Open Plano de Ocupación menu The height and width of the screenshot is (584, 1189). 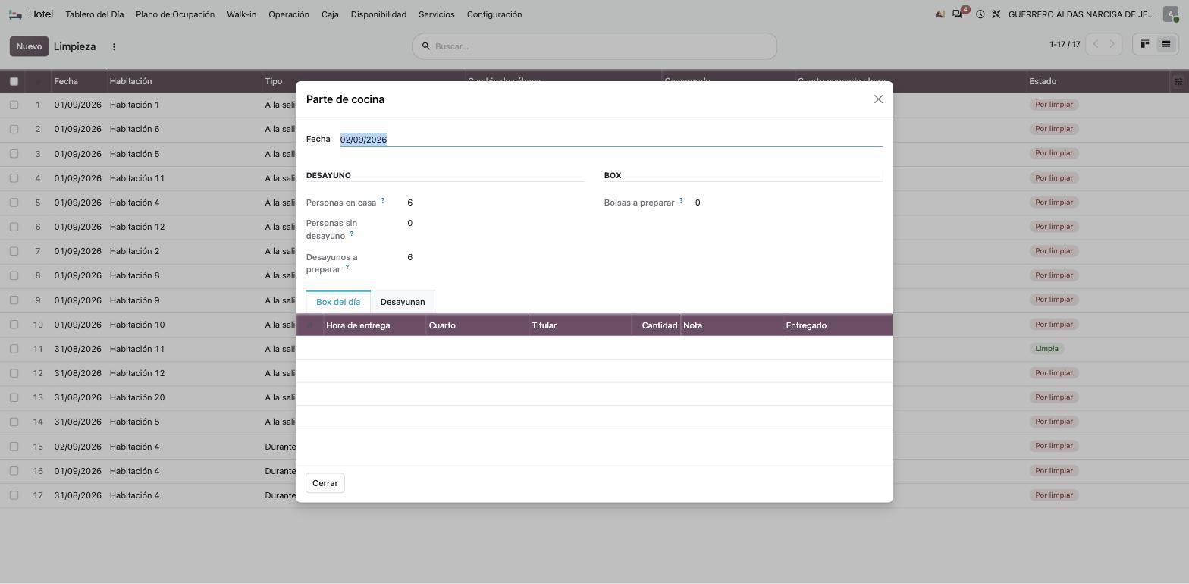click(175, 14)
